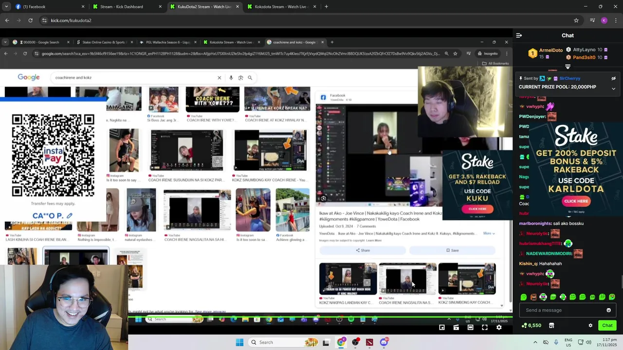Screen dimensions: 623x350
Task: Open the clock and date flyout
Action: tap(607, 342)
